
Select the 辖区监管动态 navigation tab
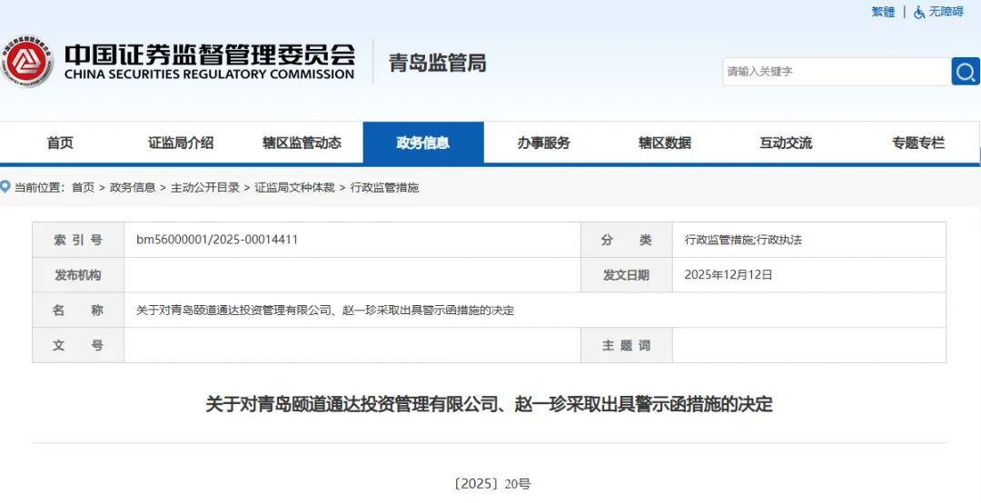coord(302,143)
